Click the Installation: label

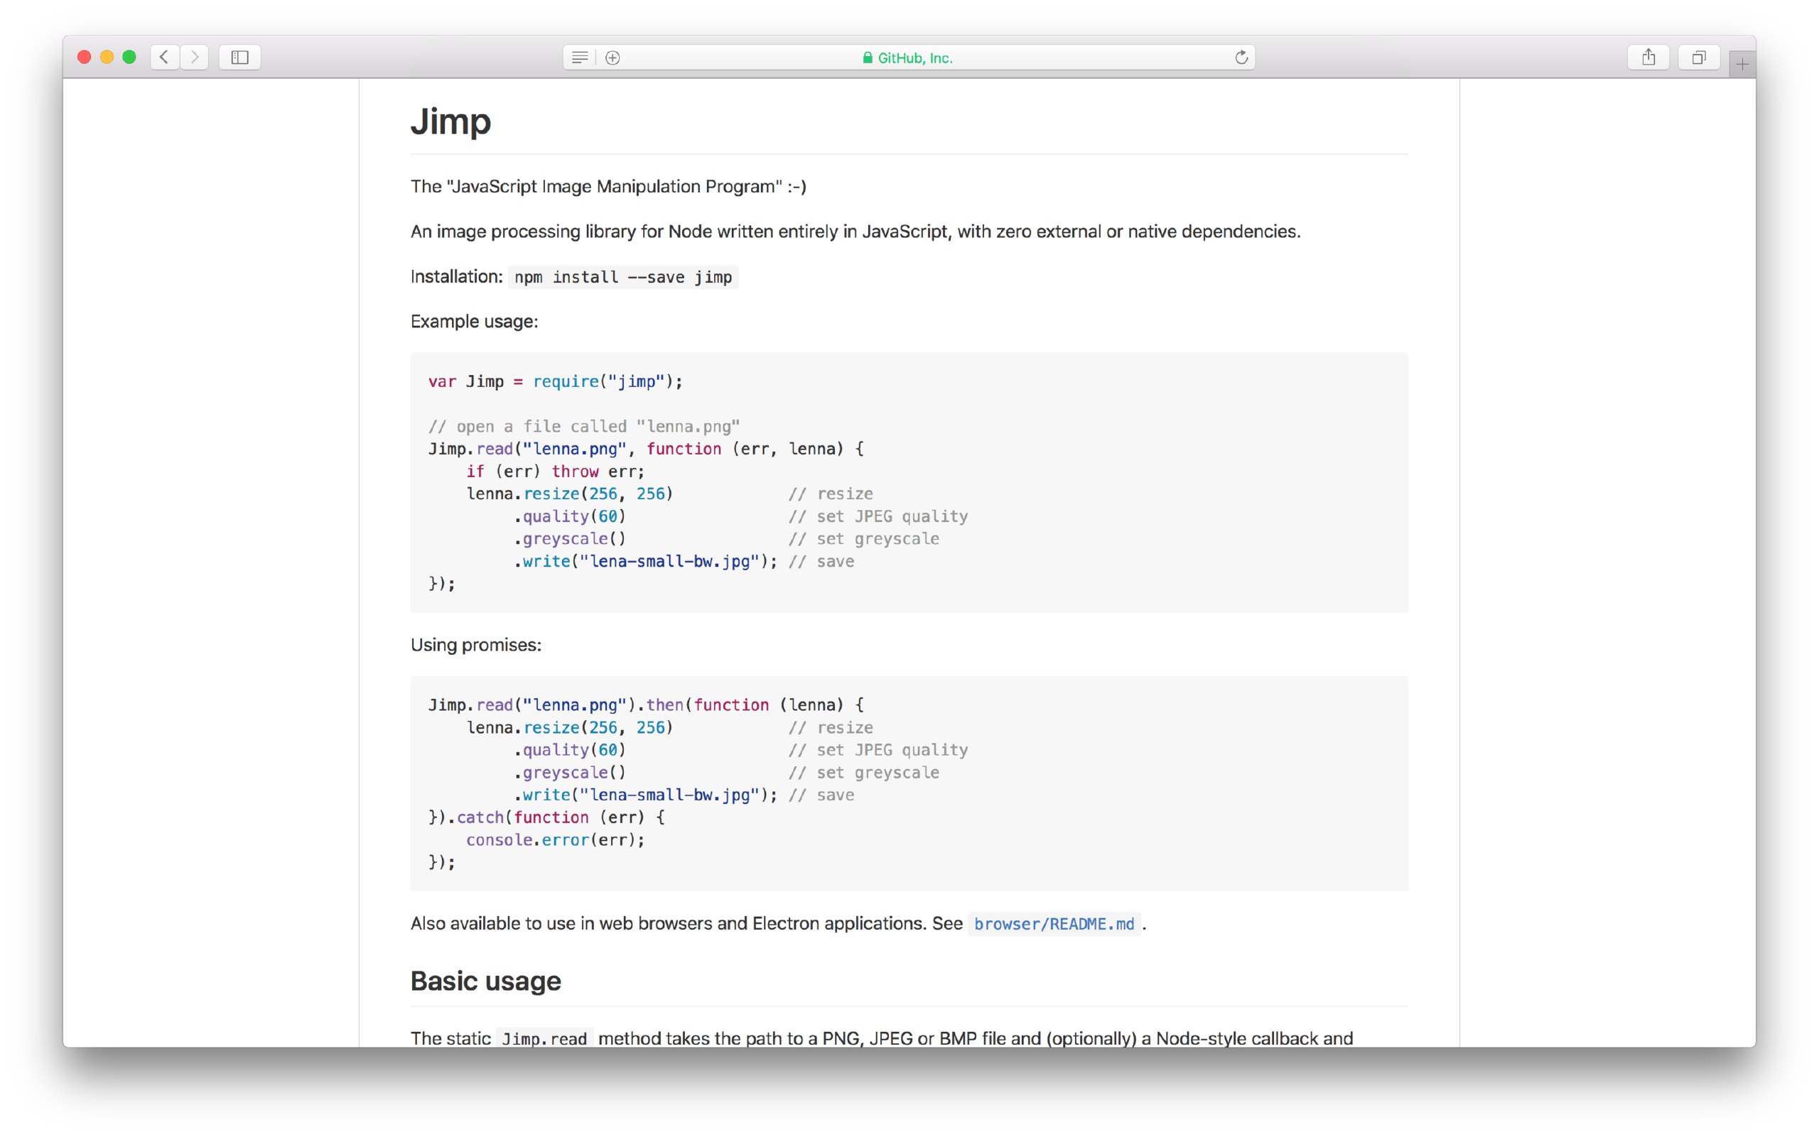457,277
